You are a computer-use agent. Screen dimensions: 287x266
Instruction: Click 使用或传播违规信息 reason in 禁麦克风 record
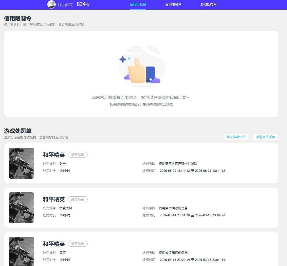point(173,208)
